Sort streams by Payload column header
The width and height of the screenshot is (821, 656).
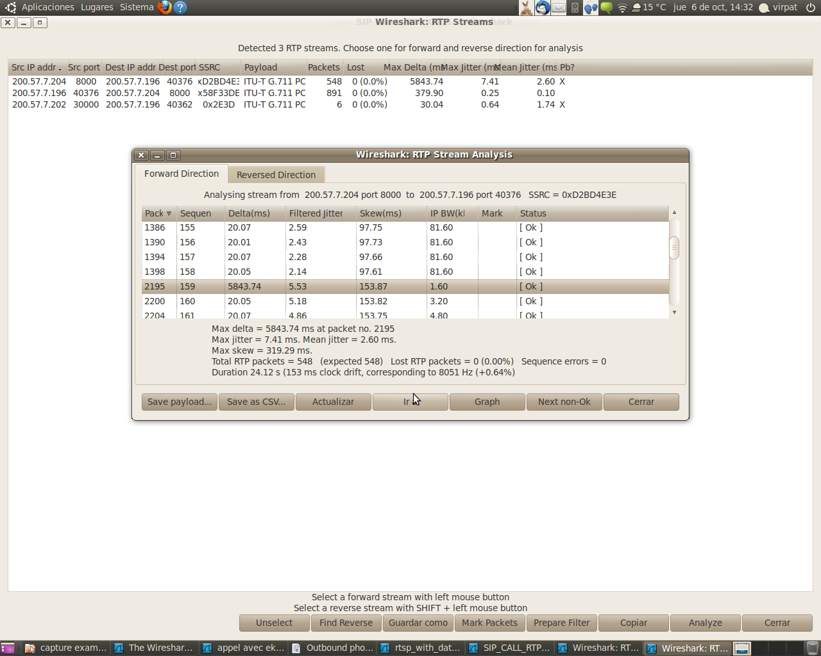click(x=273, y=67)
